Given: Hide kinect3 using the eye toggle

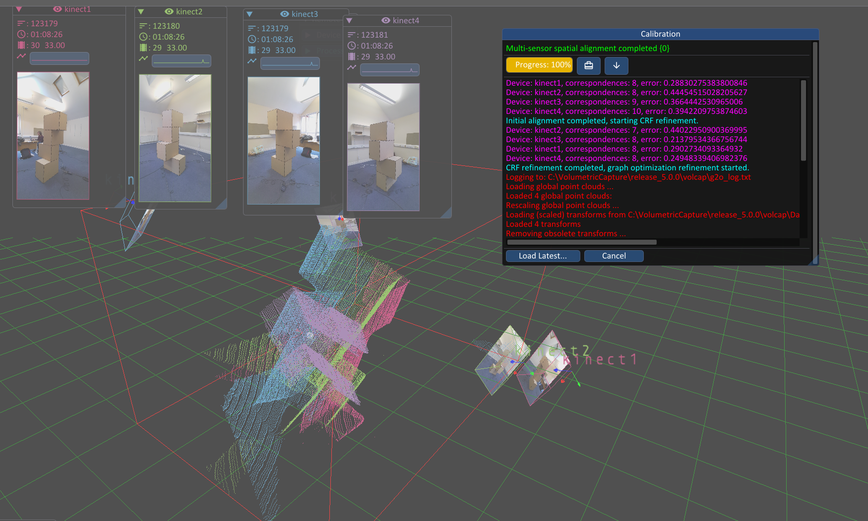Looking at the screenshot, I should [x=284, y=14].
